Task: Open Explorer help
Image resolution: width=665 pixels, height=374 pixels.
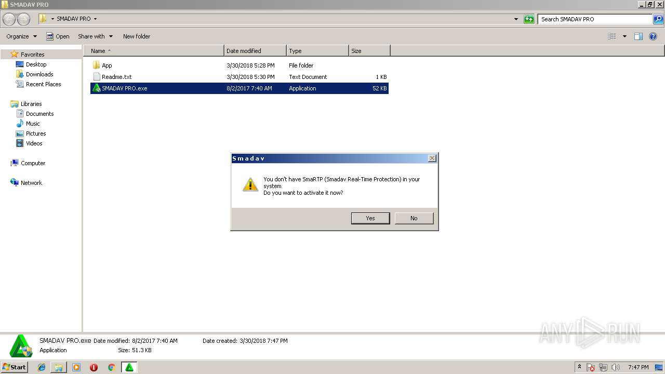Action: click(x=654, y=36)
